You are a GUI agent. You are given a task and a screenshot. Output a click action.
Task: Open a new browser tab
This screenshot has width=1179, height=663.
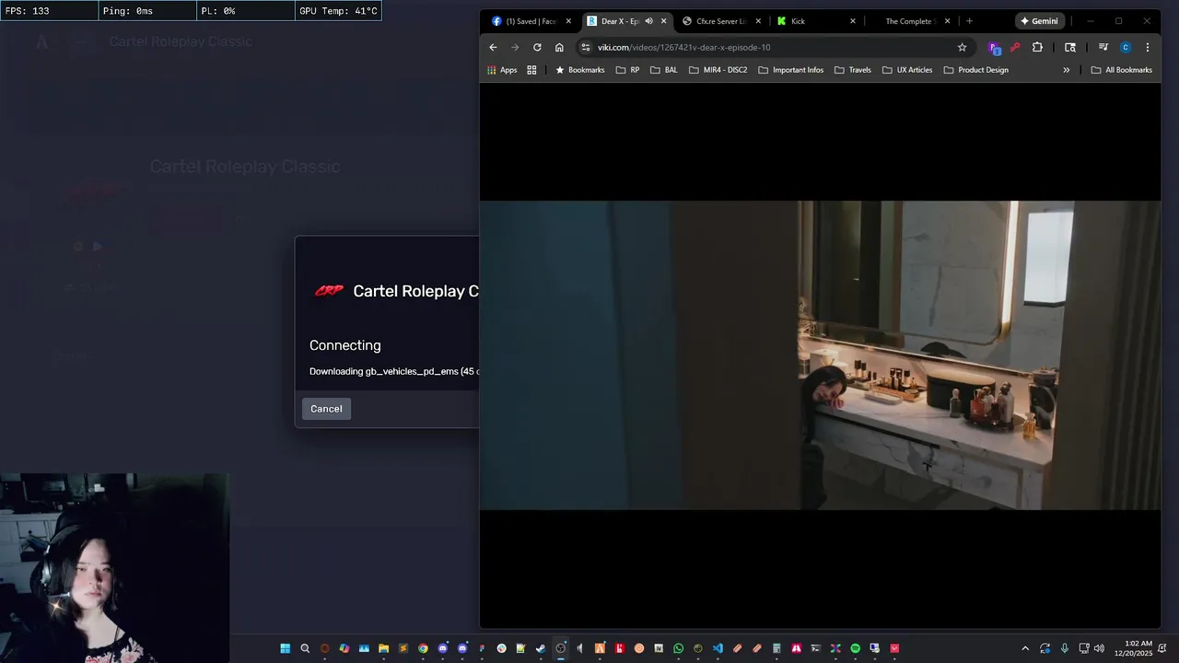point(969,21)
